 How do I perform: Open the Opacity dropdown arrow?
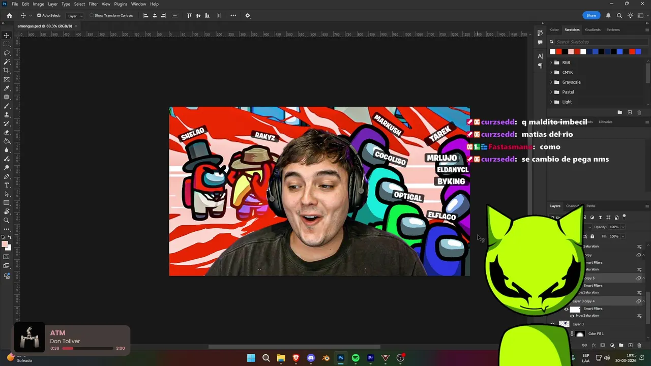click(x=623, y=227)
